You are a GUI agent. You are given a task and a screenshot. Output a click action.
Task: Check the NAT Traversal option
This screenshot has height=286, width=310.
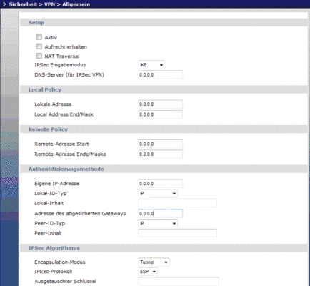pyautogui.click(x=39, y=56)
